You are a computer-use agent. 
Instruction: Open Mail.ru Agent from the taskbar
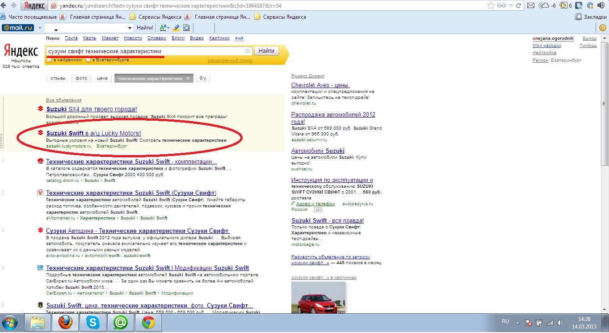click(121, 322)
